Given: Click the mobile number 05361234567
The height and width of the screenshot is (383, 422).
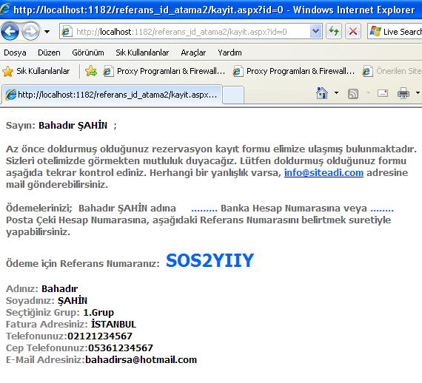Looking at the screenshot, I should (x=121, y=348).
